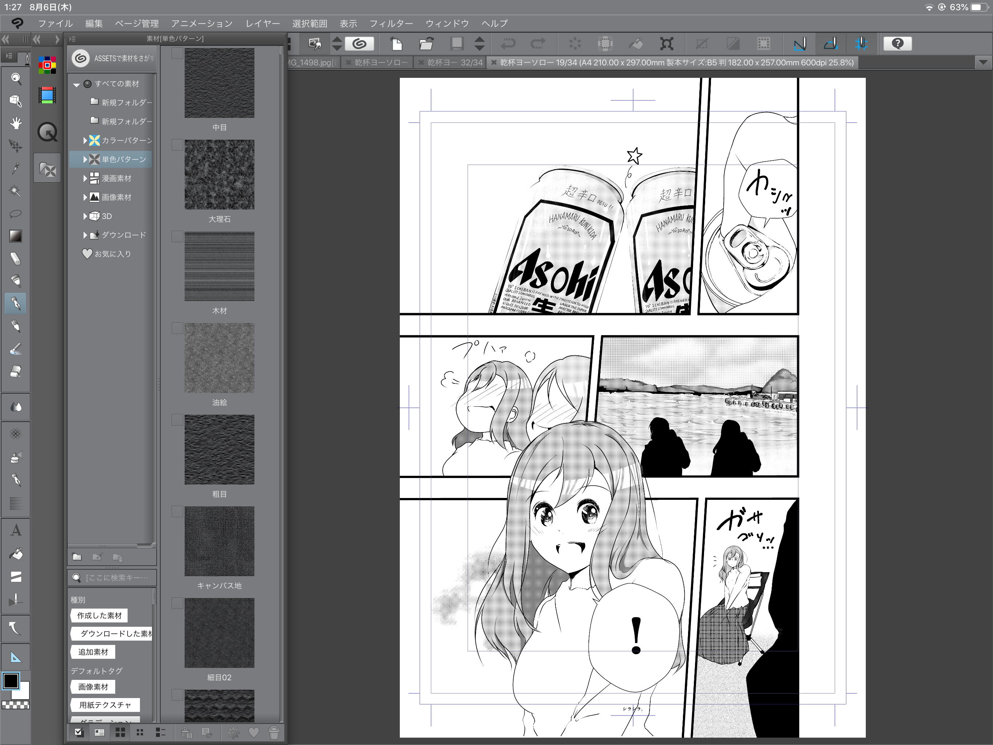Select the Eyedropper tool
The image size is (993, 745).
point(16,168)
